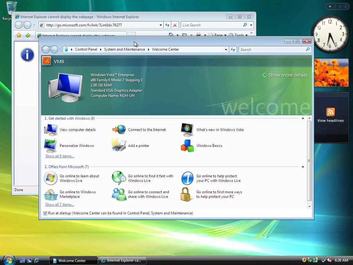Collapse Get started with Windows section

click(x=303, y=118)
